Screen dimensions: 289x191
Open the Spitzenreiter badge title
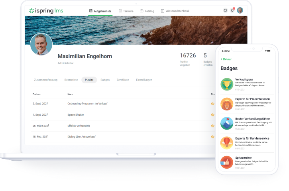[244, 158]
